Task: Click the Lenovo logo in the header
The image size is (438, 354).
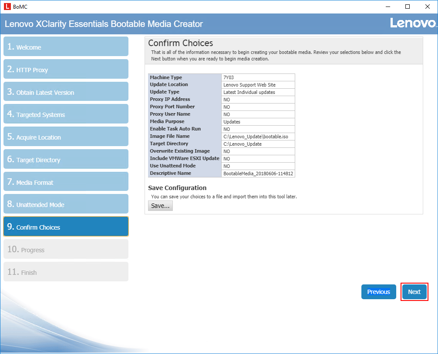Action: click(x=413, y=23)
